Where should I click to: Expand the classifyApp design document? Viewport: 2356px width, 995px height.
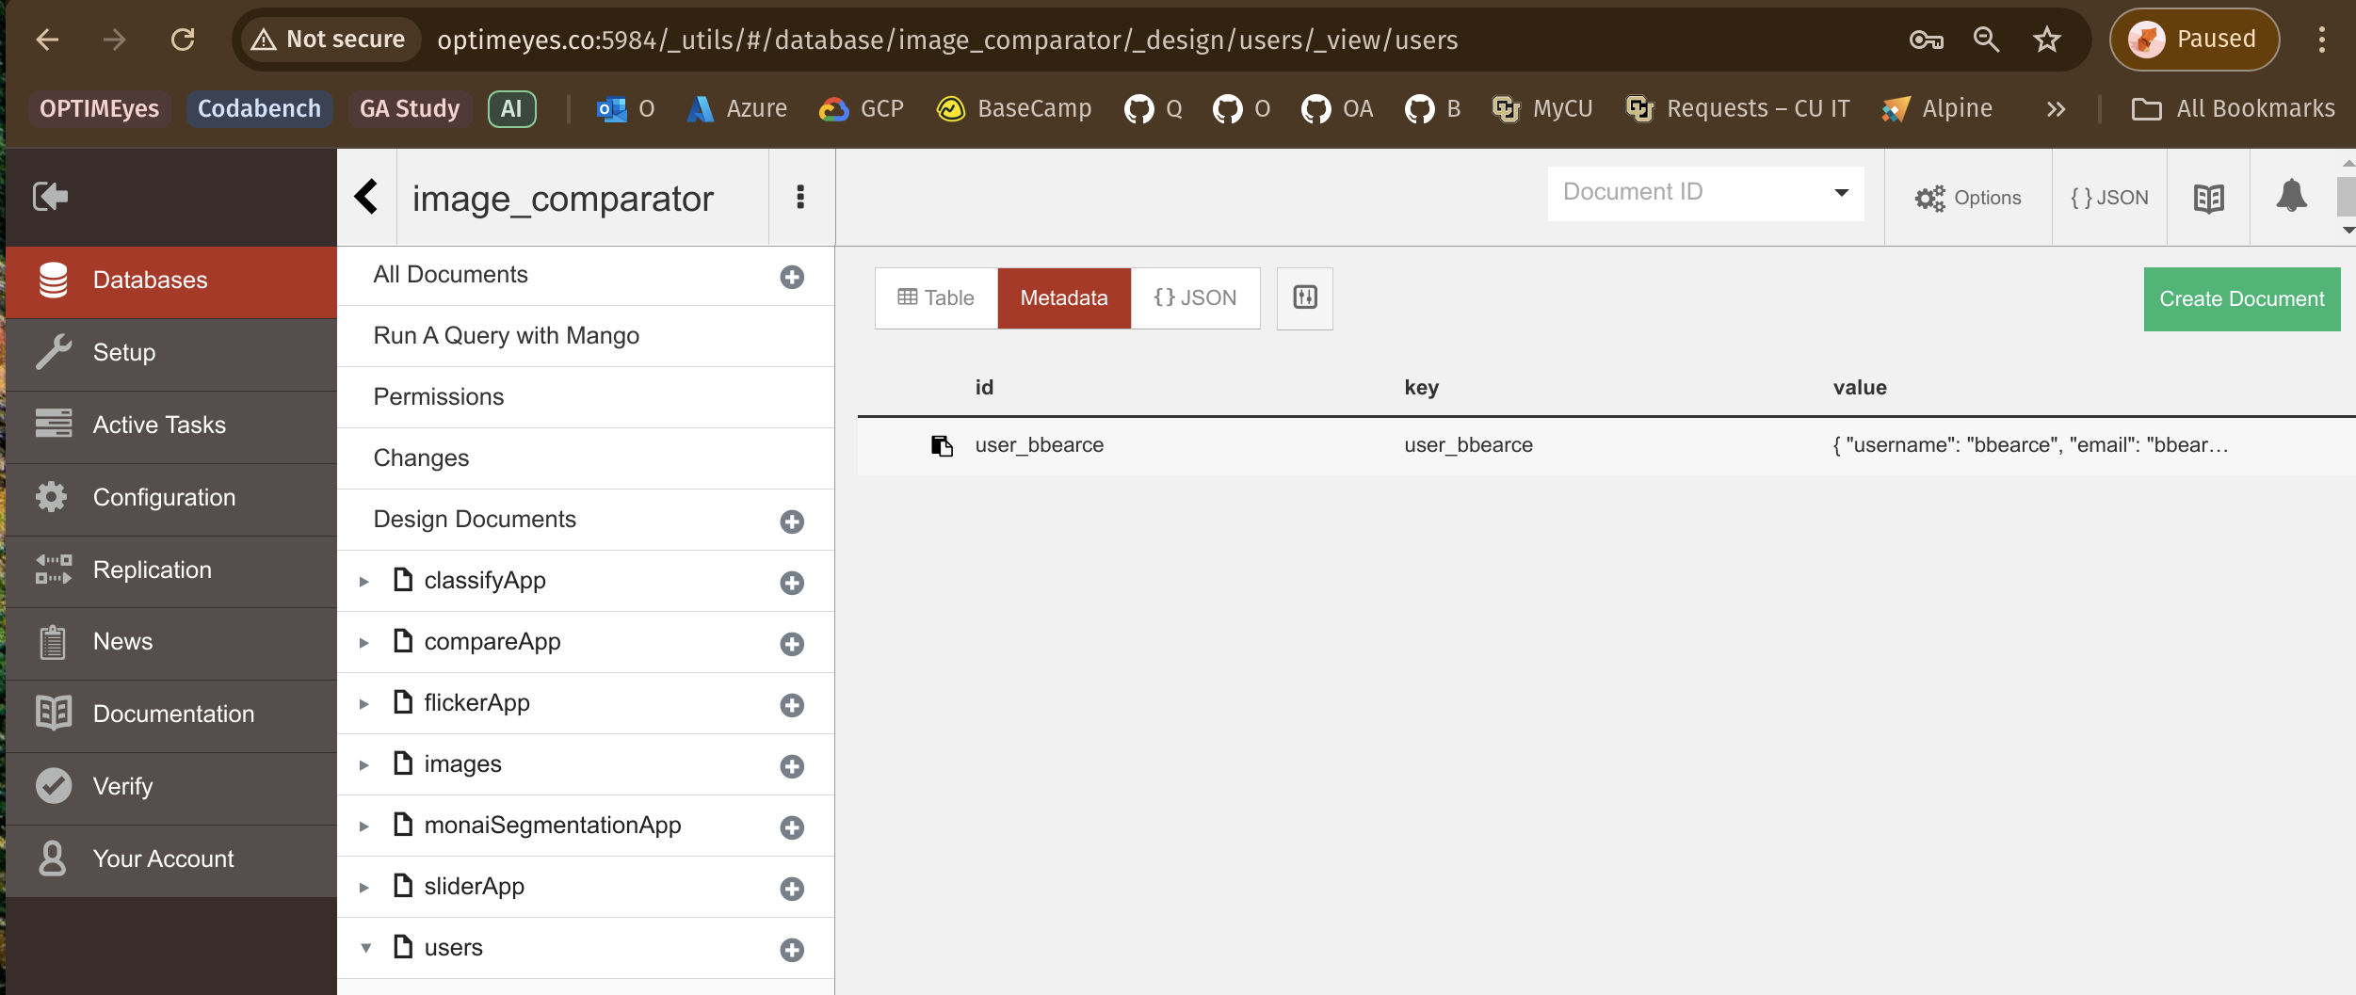pyautogui.click(x=363, y=582)
